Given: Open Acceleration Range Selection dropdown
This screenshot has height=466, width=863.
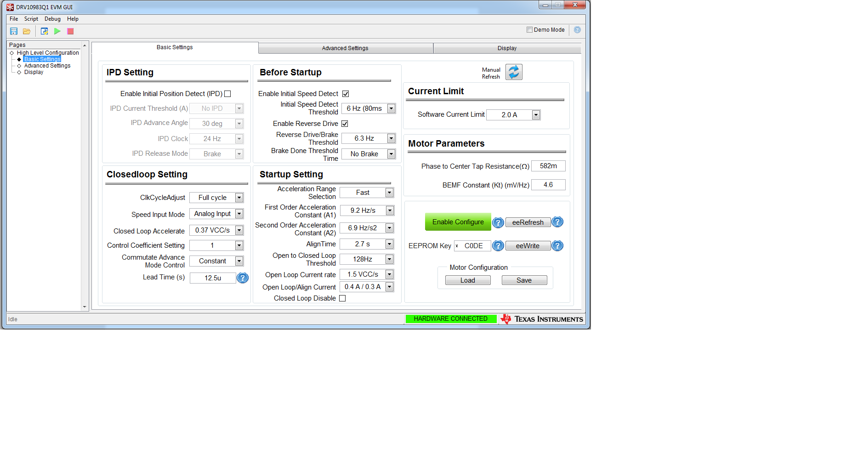Looking at the screenshot, I should point(367,193).
